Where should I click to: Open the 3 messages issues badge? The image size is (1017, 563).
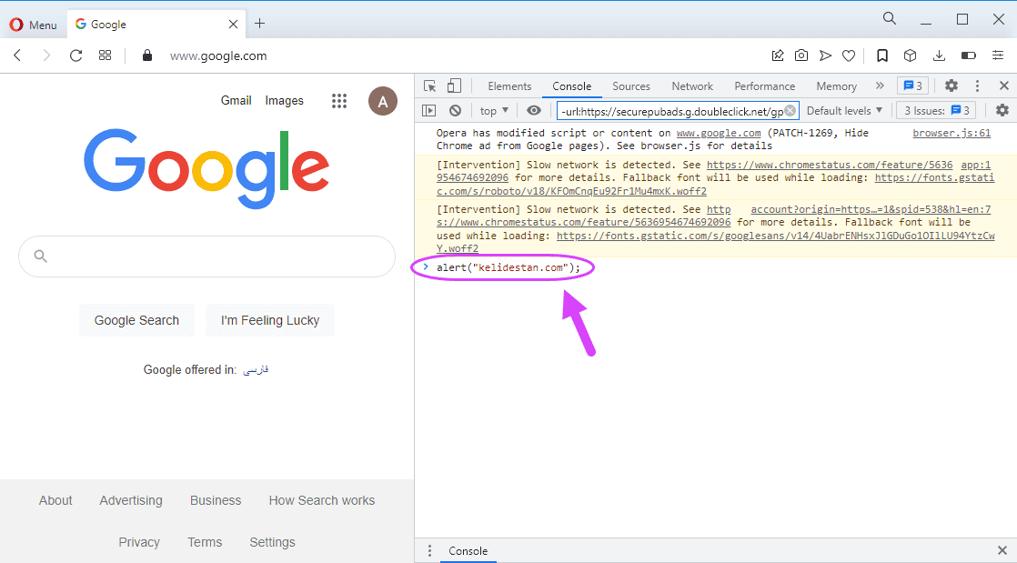coord(912,86)
